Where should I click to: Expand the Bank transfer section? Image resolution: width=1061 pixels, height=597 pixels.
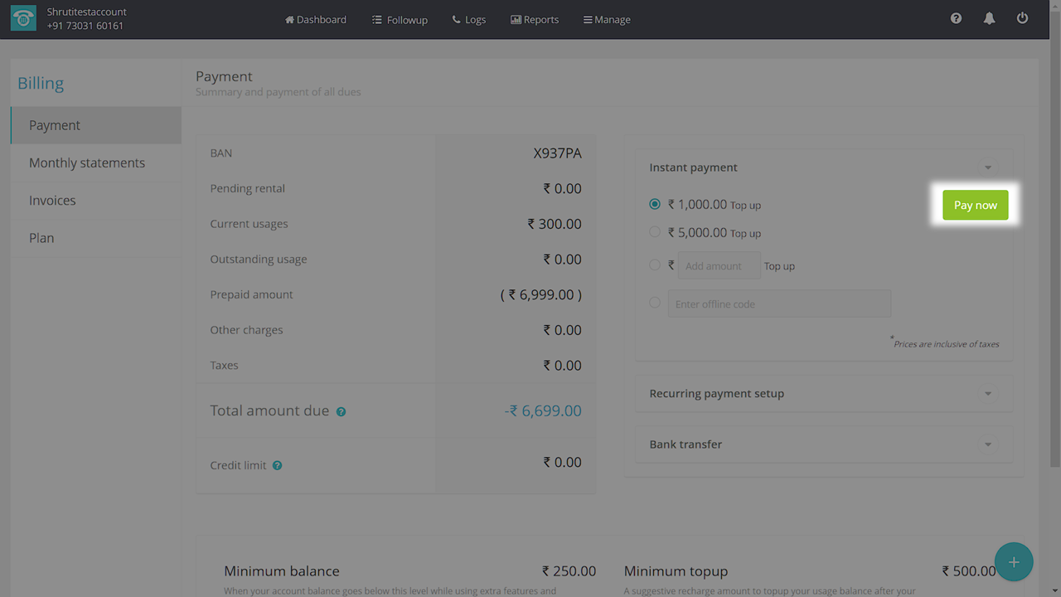pyautogui.click(x=987, y=444)
